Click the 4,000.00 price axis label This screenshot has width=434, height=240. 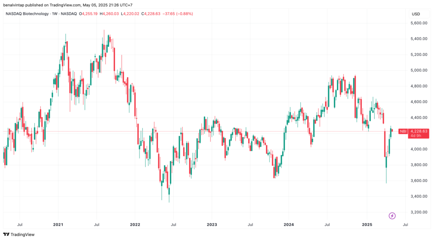[419, 149]
